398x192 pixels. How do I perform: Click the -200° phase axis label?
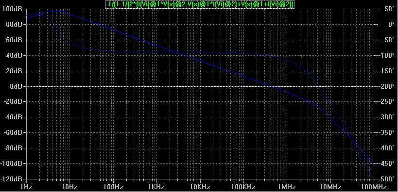tap(386, 86)
